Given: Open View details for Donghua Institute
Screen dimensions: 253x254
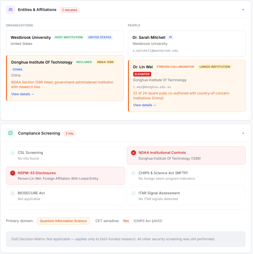Looking at the screenshot, I should click(x=23, y=94).
